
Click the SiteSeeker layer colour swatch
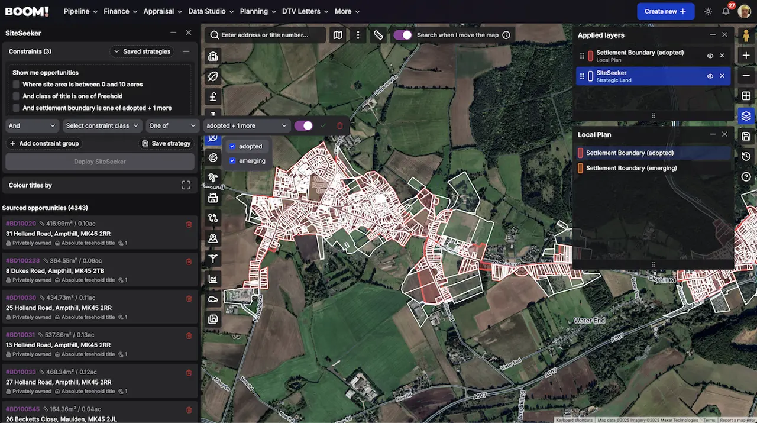point(590,76)
